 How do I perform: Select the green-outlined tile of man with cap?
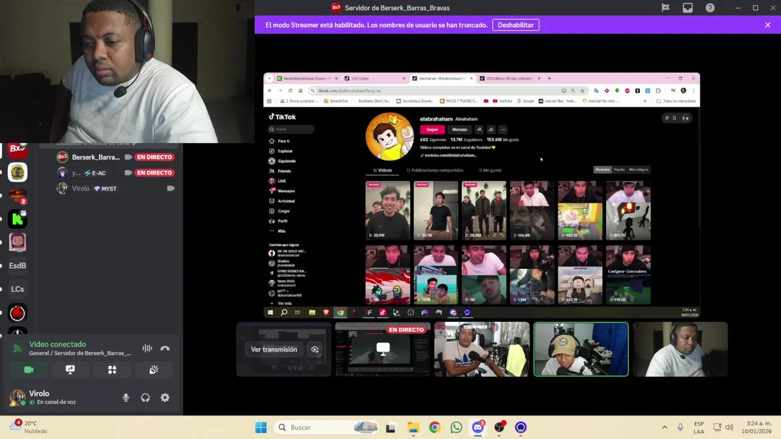(x=581, y=349)
